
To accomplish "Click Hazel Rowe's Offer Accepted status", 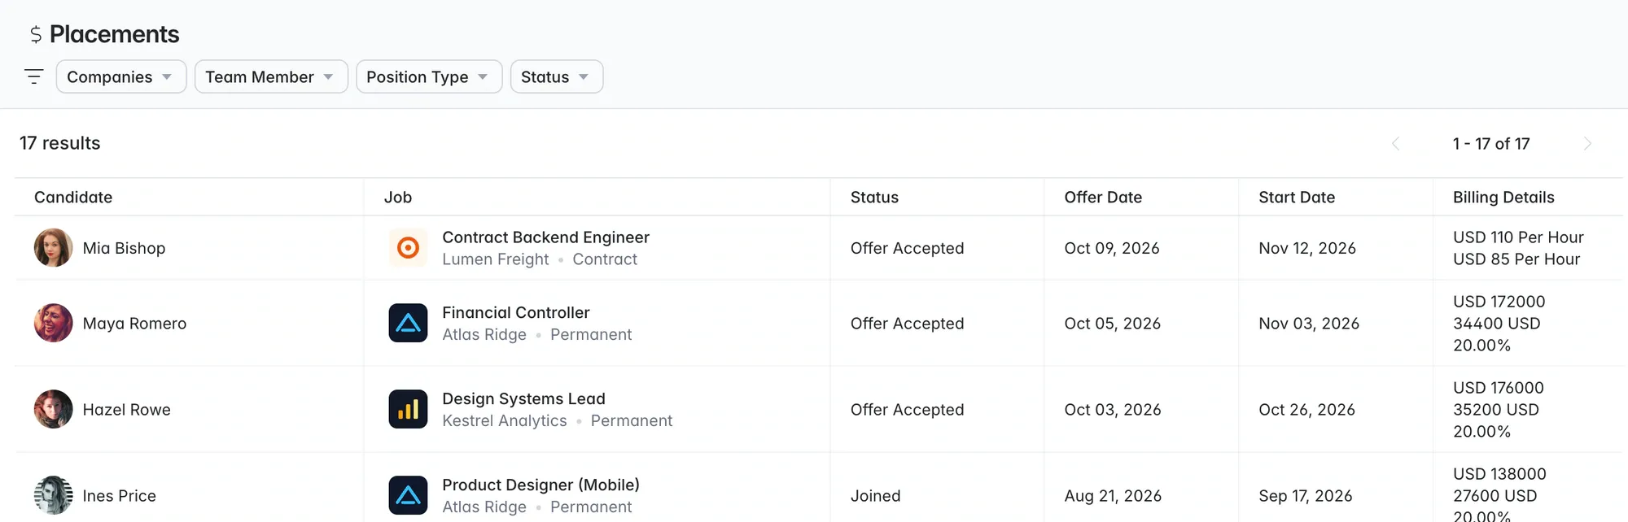I will 907,409.
